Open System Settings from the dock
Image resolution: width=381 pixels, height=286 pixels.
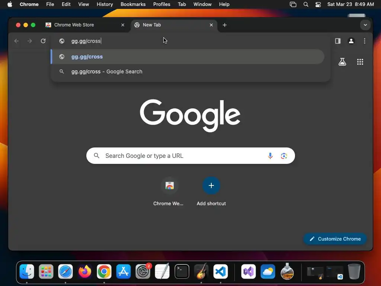point(143,271)
